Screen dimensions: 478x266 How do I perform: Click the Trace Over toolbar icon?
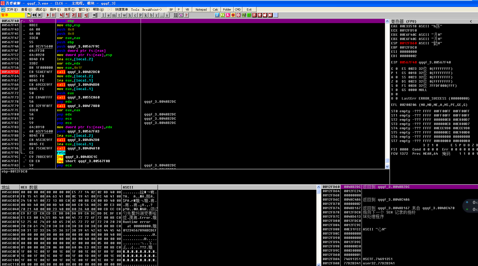click(79, 15)
